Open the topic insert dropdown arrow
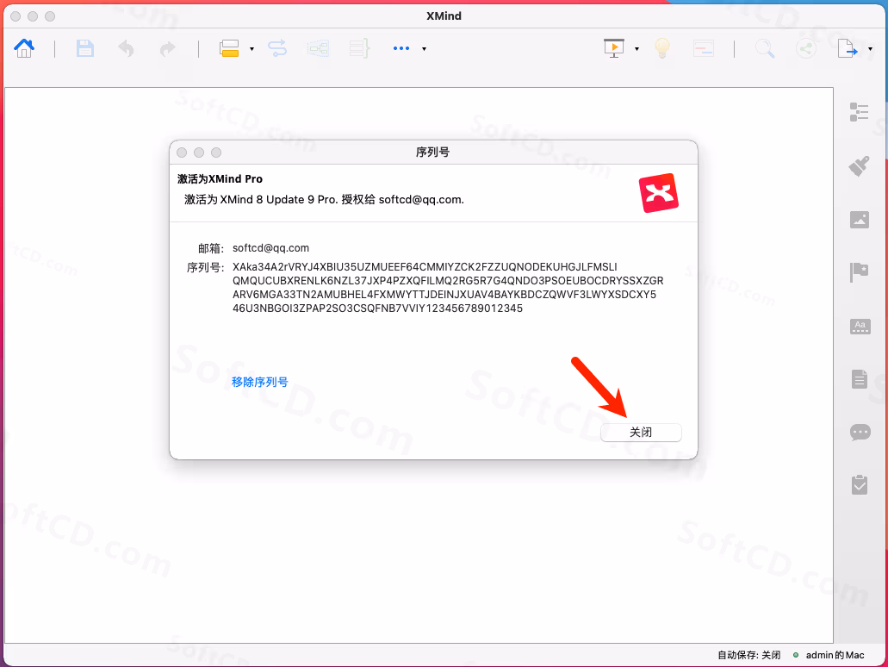Screen dimensions: 888x667 (x=252, y=49)
